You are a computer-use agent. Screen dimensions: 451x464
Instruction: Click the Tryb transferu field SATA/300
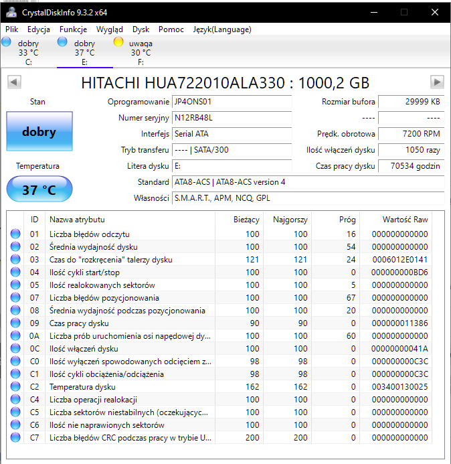(x=232, y=150)
